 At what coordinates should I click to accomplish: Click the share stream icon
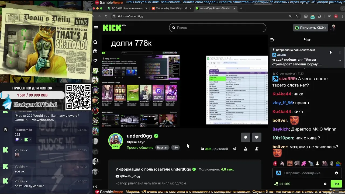click(x=234, y=149)
